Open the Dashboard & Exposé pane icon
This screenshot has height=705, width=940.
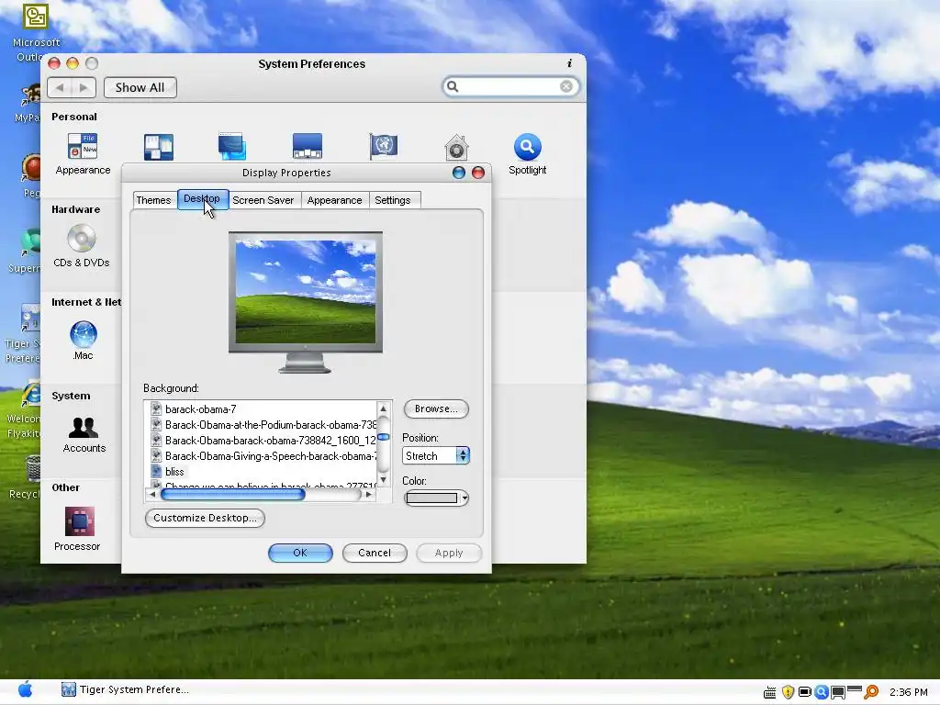tap(158, 147)
